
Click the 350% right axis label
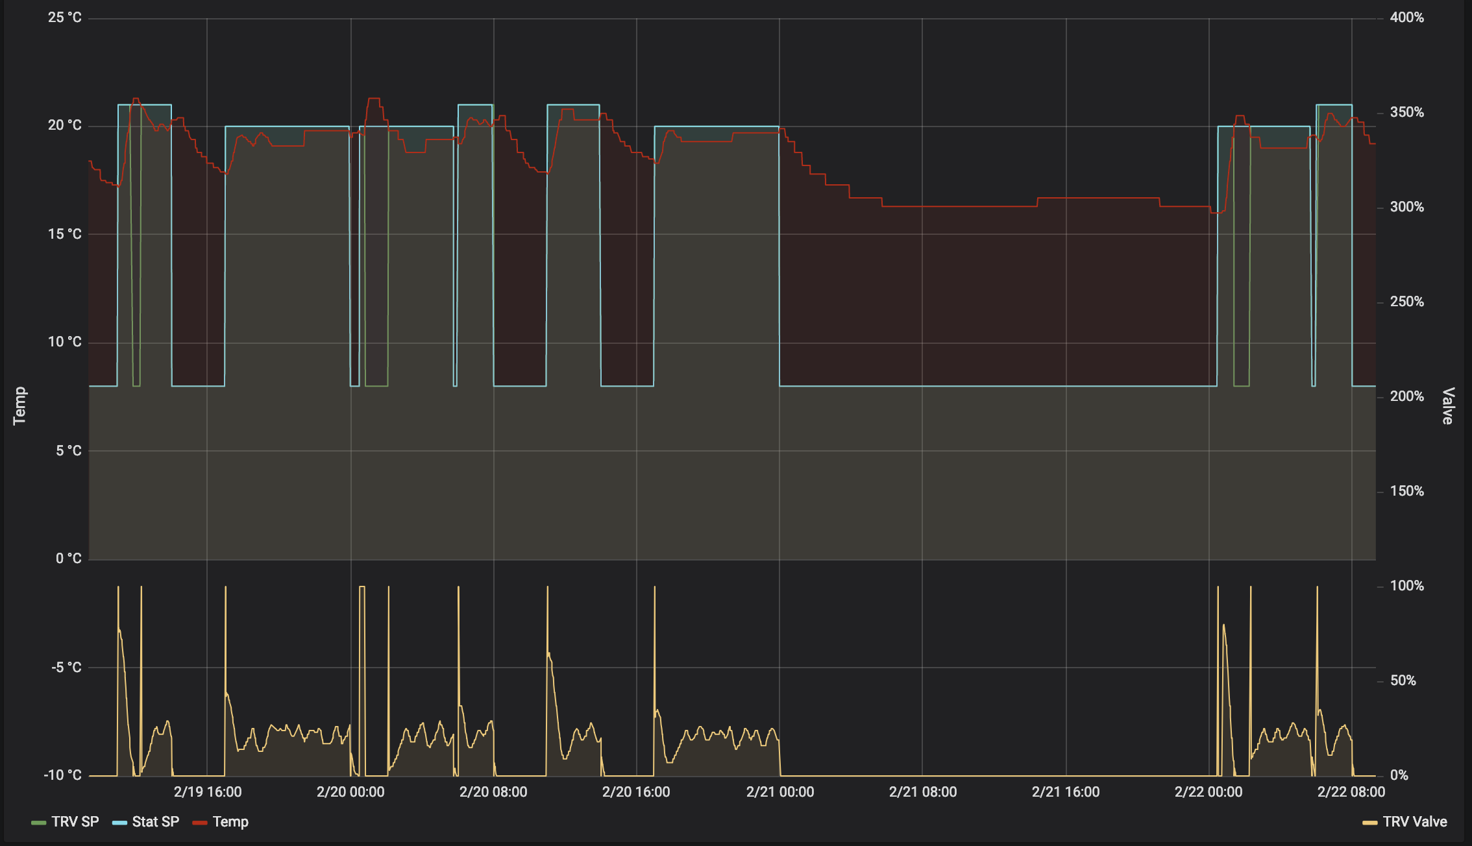click(x=1407, y=112)
